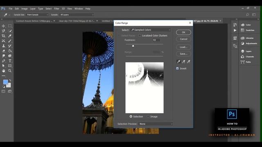Screen dimensions: 262x147
Task: Open the Libraries panel
Action: click(247, 38)
